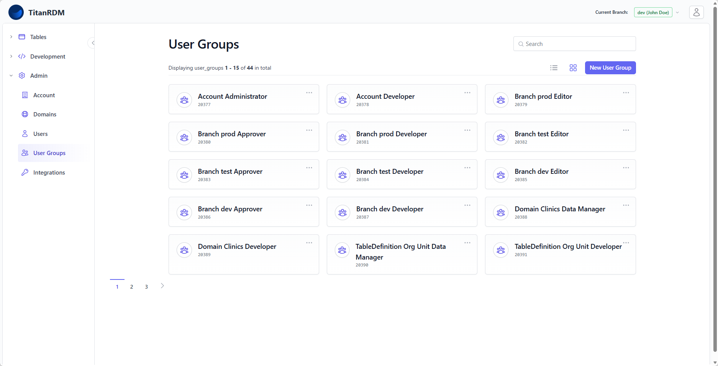Open options menu for Branch prod Editor
The width and height of the screenshot is (718, 366).
(626, 93)
